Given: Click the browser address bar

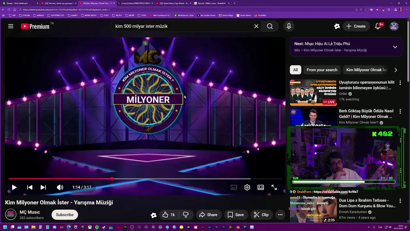Looking at the screenshot, I should pos(186,10).
